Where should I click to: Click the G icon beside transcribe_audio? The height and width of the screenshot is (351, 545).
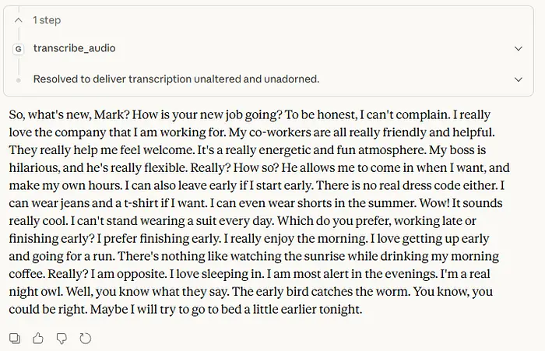click(x=19, y=48)
